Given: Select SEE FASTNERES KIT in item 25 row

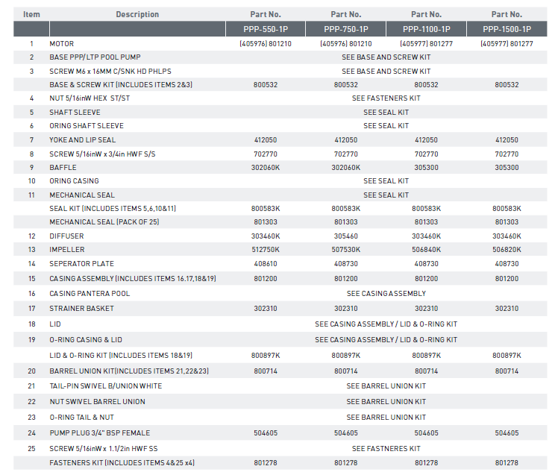Looking at the screenshot, I should 386,449.
